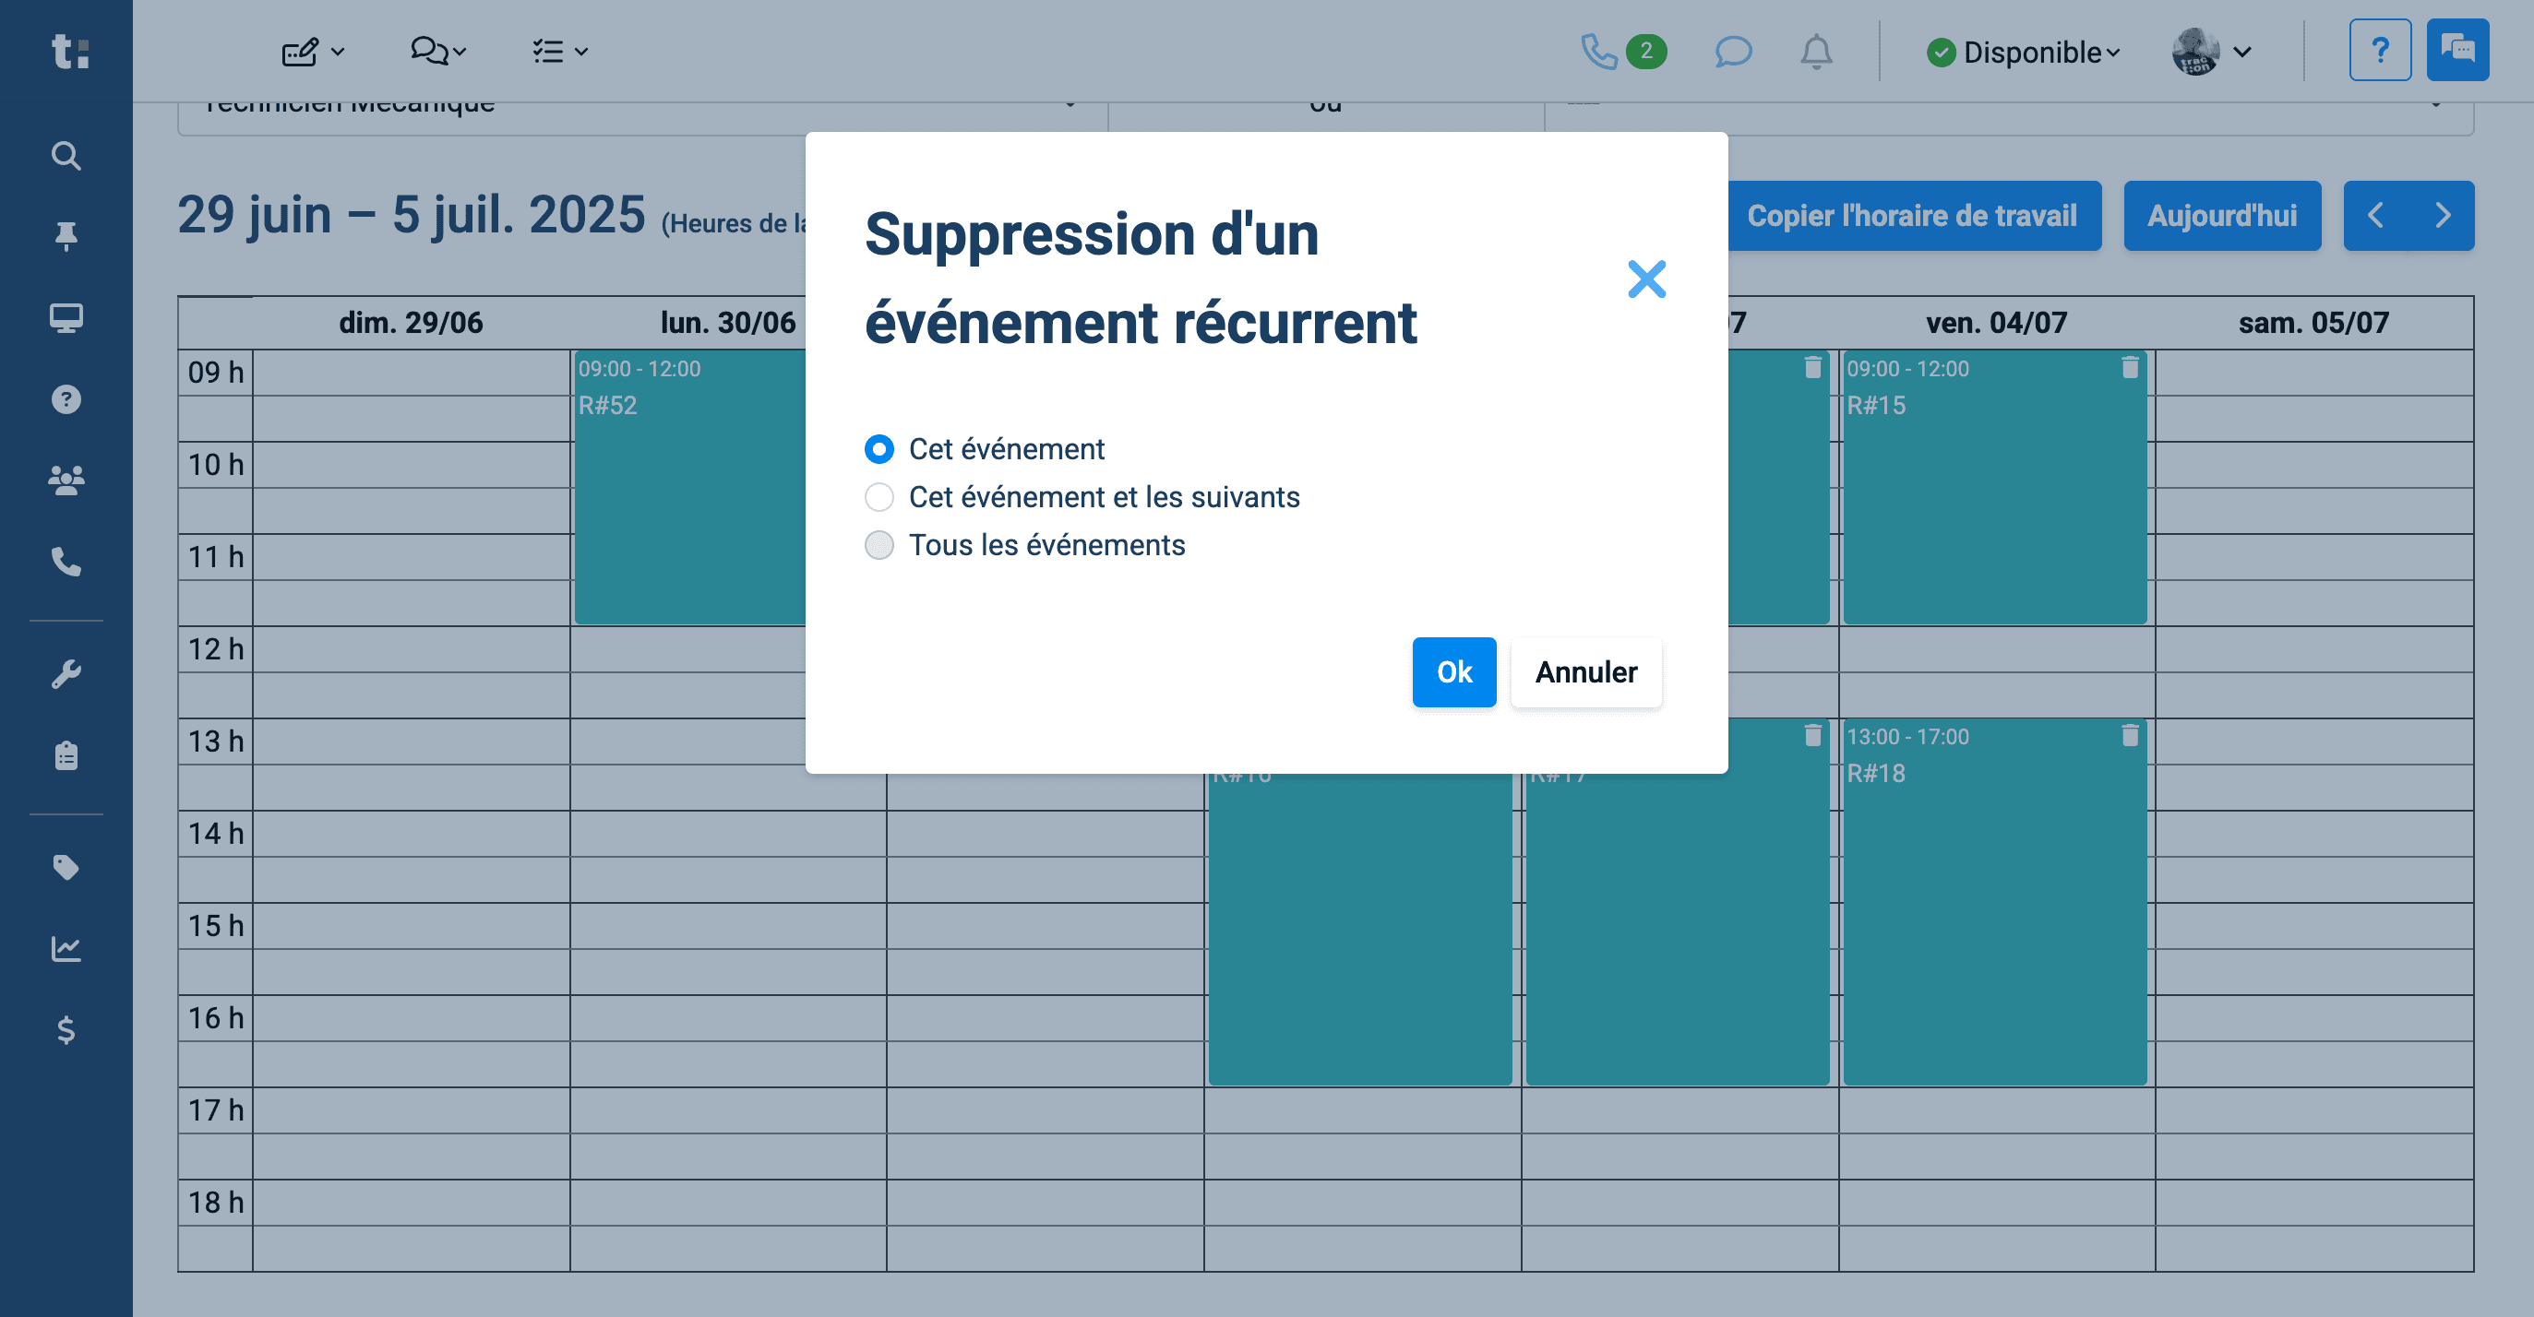Go to next week arrow
Screen dimensions: 2534x1317
tap(2442, 215)
